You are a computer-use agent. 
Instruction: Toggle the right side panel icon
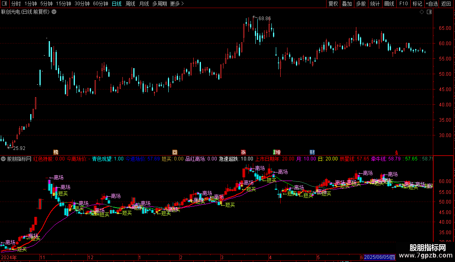coord(429,12)
